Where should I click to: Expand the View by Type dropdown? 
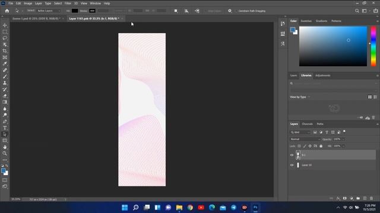pos(300,97)
